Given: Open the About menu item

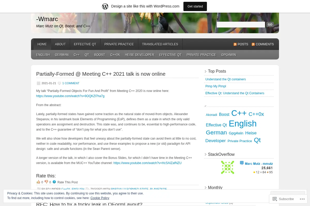Looking at the screenshot, I should [60, 44].
